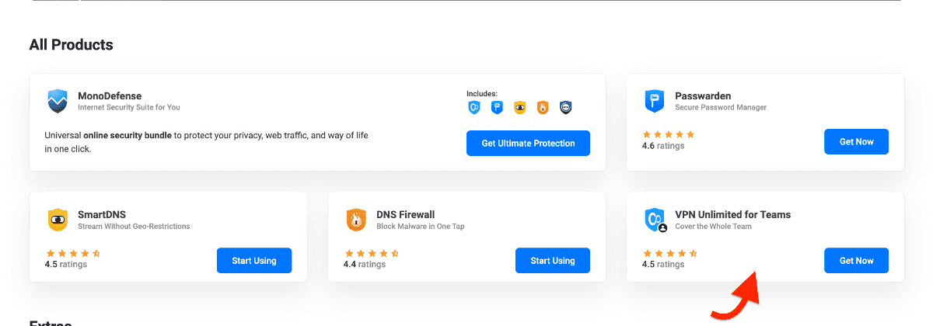This screenshot has height=326, width=933.
Task: Select the small yellow SmartDNS icon under Includes
Action: (519, 108)
